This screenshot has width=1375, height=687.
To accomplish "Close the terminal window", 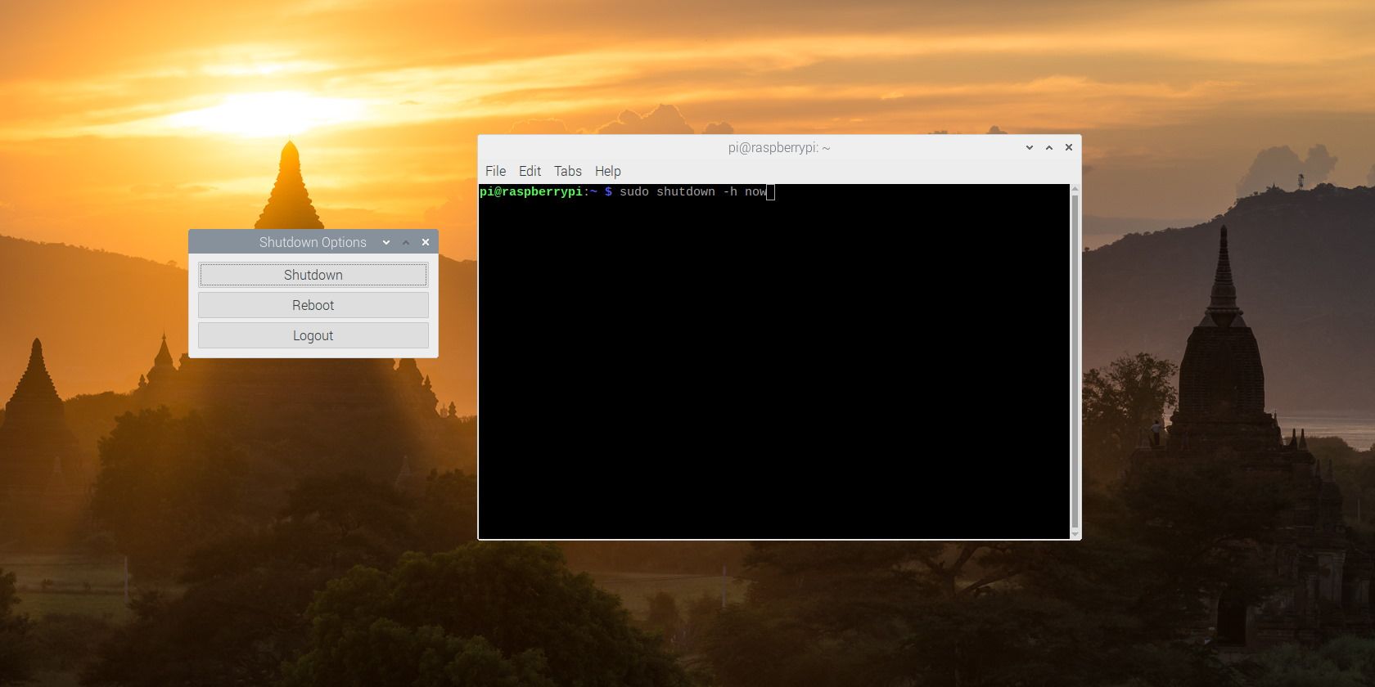I will tap(1069, 147).
